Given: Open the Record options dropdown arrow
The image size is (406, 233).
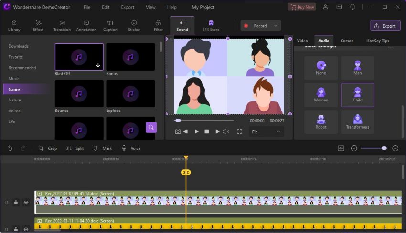Looking at the screenshot, I should (x=276, y=26).
